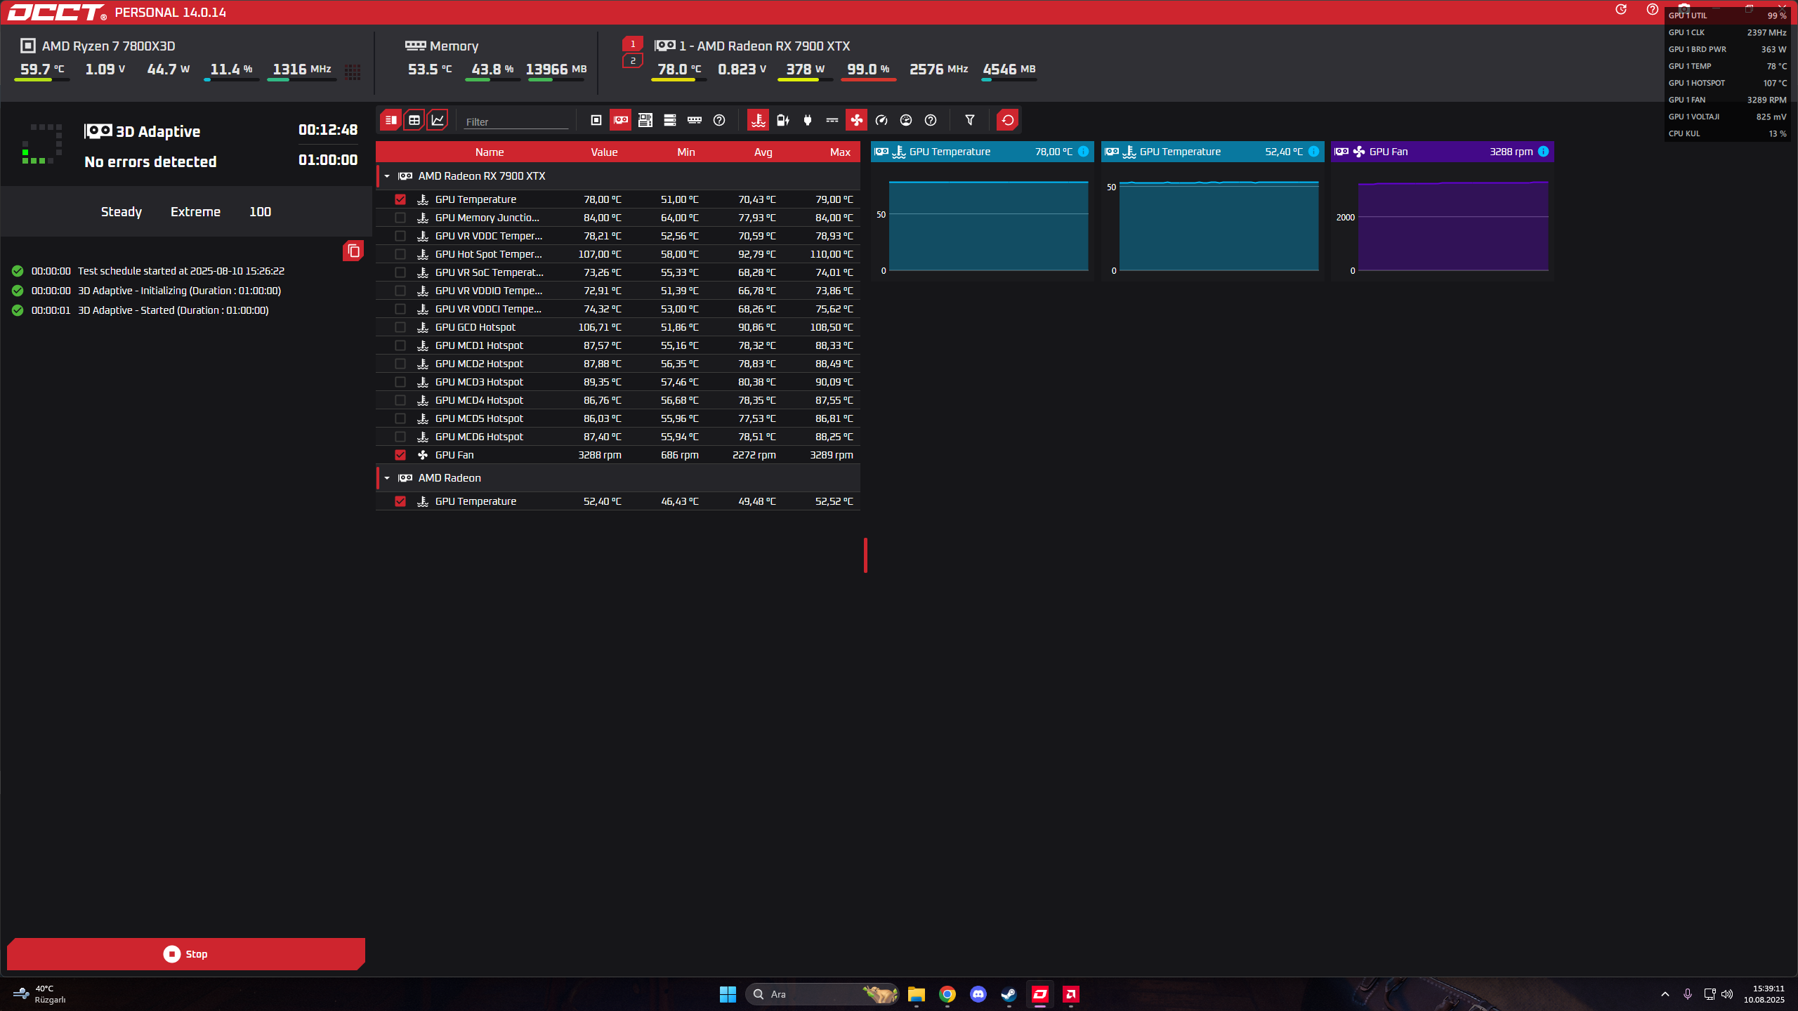This screenshot has height=1011, width=1798.
Task: Toggle the power plug sensor type filter
Action: tap(808, 120)
